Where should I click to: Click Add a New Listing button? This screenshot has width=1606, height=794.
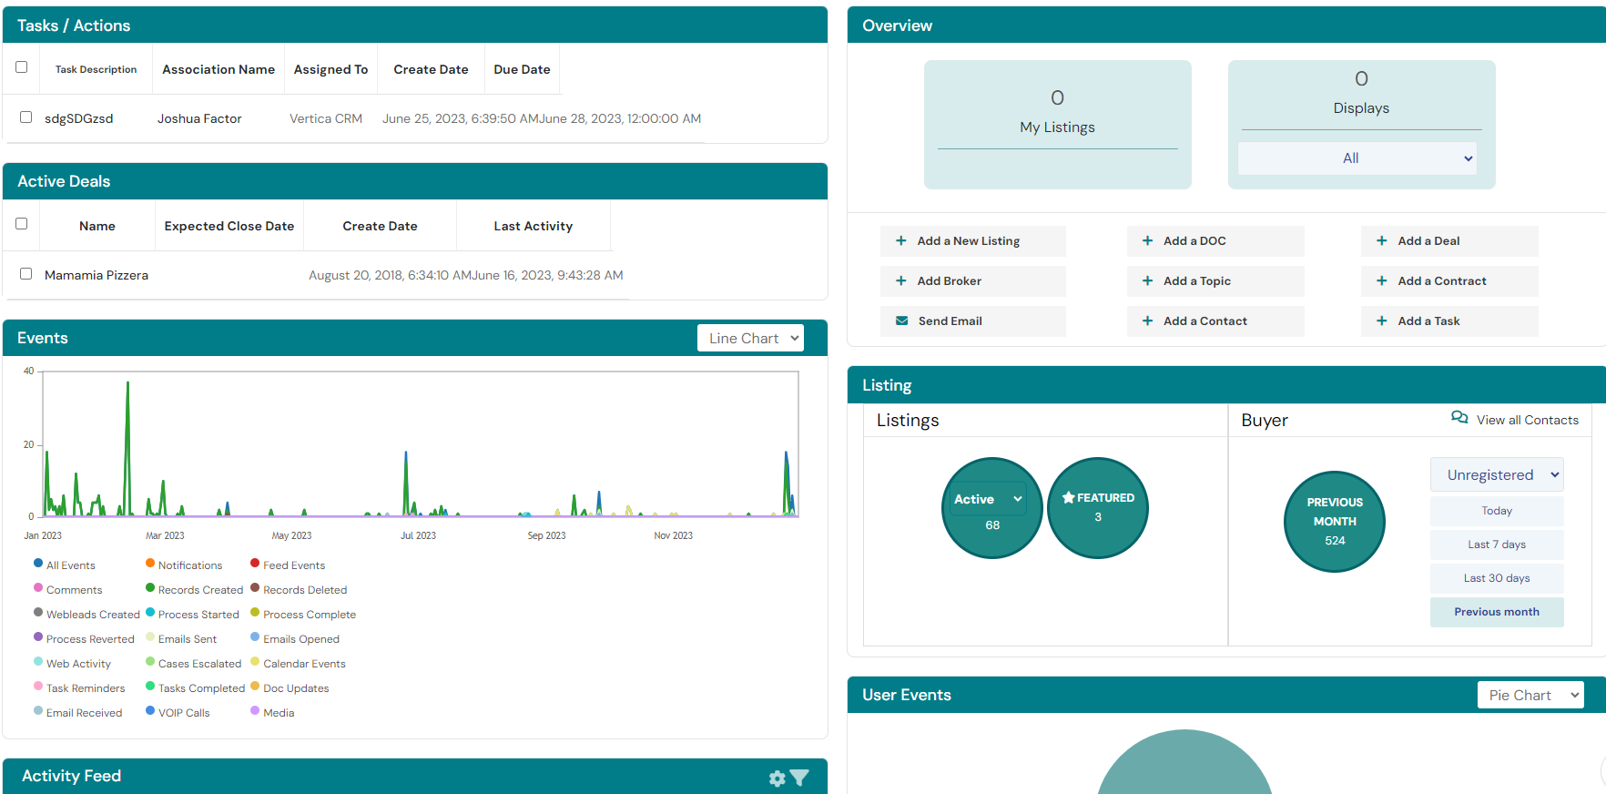point(972,241)
